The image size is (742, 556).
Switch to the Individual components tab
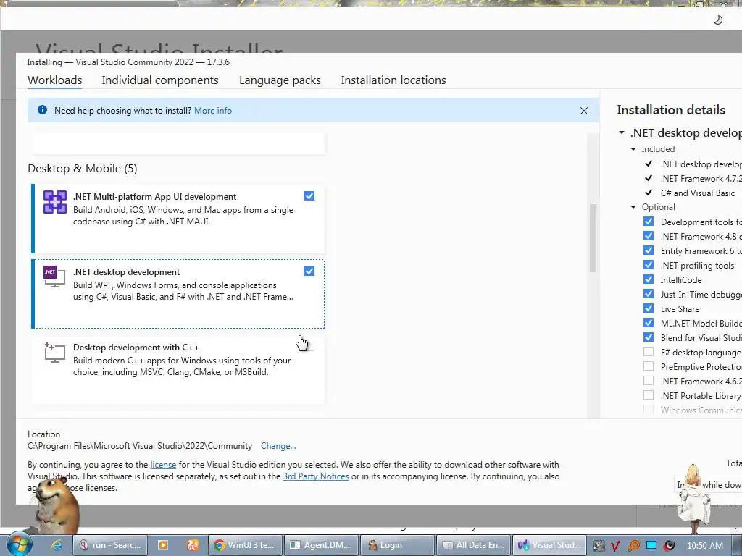click(x=160, y=80)
